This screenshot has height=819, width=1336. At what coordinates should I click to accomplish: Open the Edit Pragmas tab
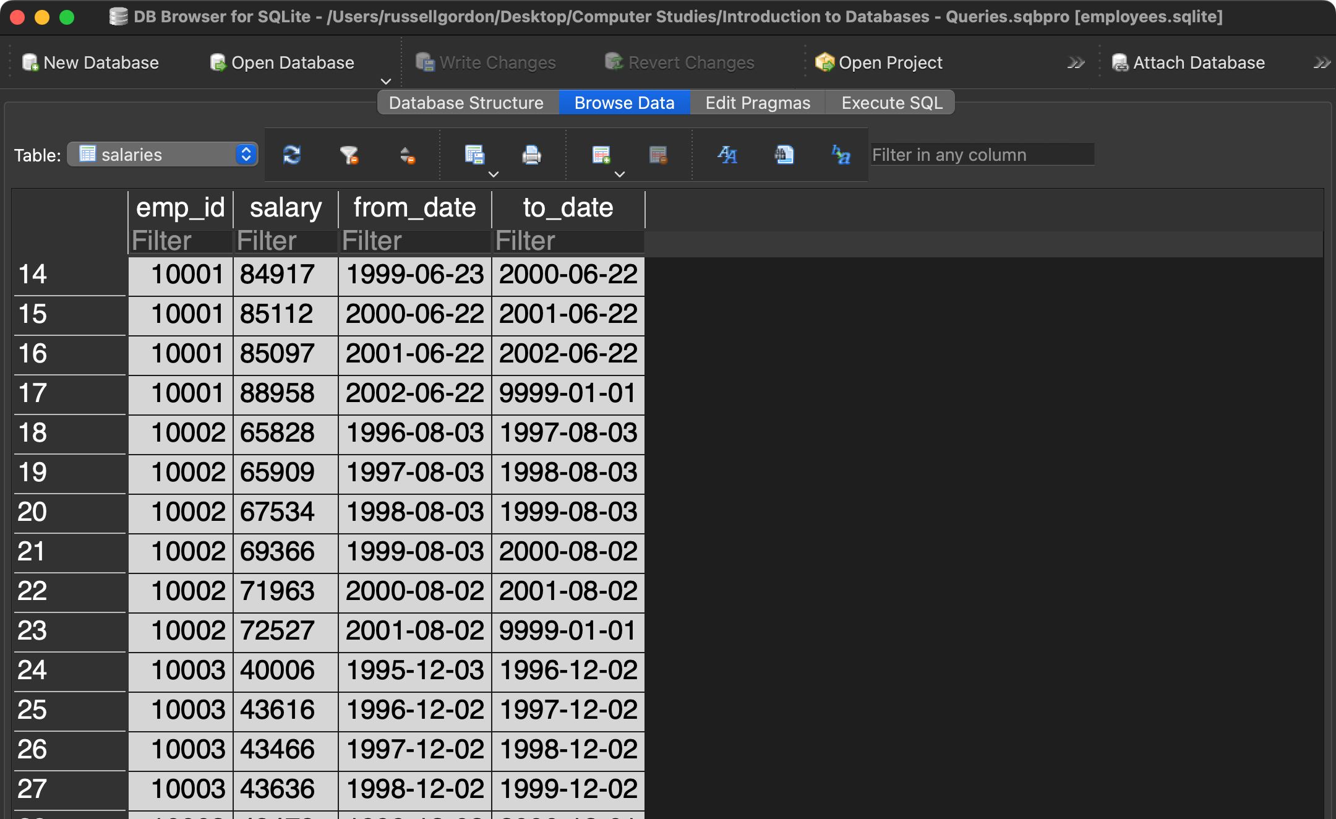pyautogui.click(x=757, y=103)
